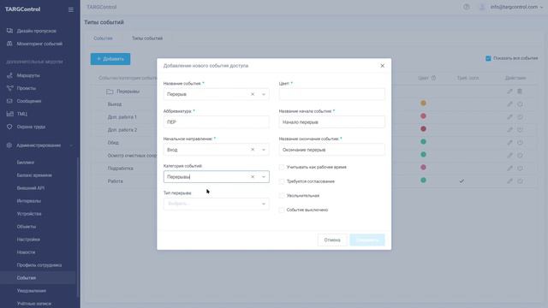The width and height of the screenshot is (548, 308).
Task: Click the Название окончания события input field
Action: 332,150
